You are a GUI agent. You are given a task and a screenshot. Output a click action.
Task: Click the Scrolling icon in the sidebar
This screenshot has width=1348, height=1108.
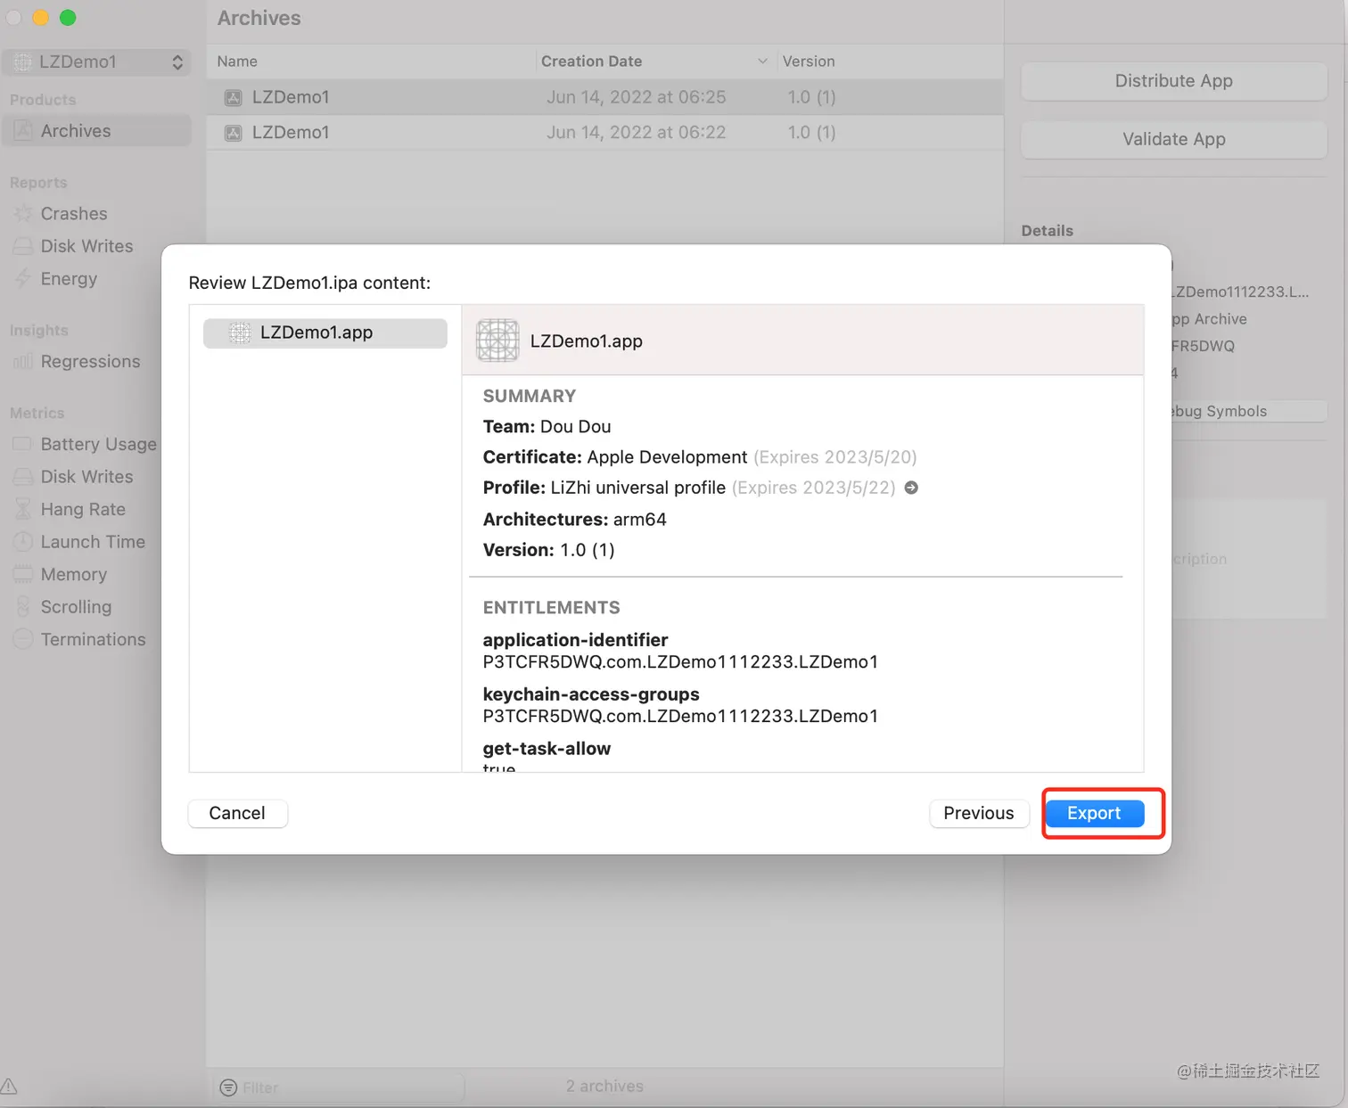(x=22, y=607)
